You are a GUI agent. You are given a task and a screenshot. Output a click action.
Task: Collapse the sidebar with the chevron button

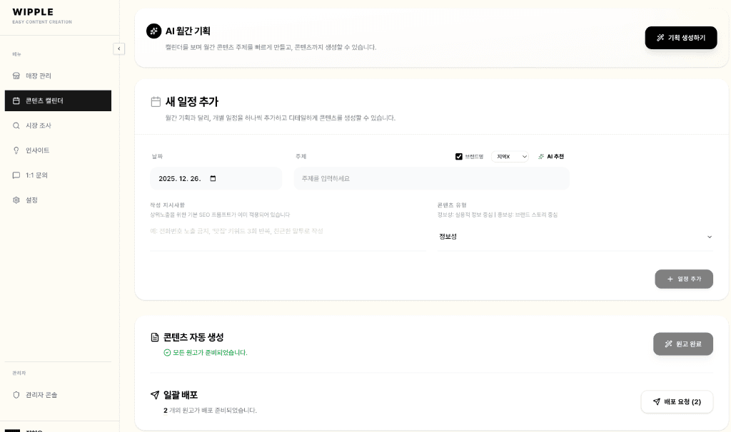[119, 48]
